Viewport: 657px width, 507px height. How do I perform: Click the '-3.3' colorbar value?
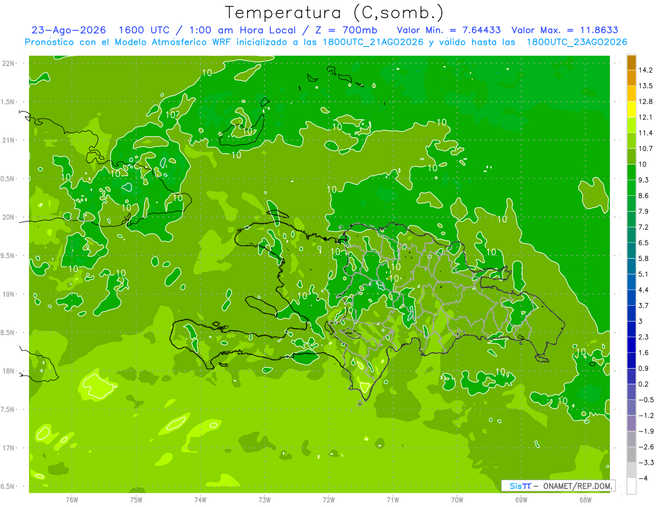(646, 463)
